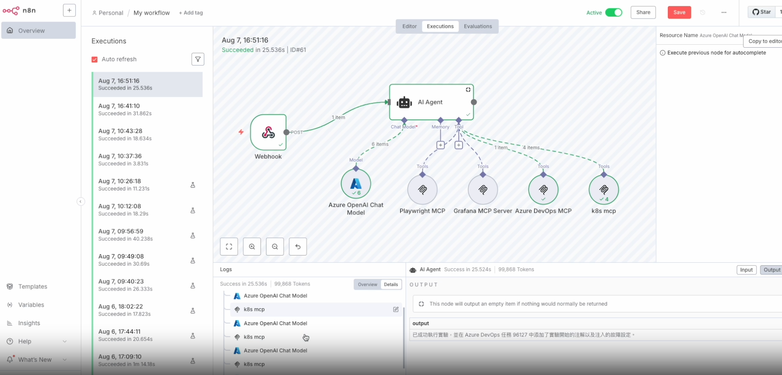Toggle the Active workflow switch
This screenshot has width=782, height=375.
coord(613,13)
